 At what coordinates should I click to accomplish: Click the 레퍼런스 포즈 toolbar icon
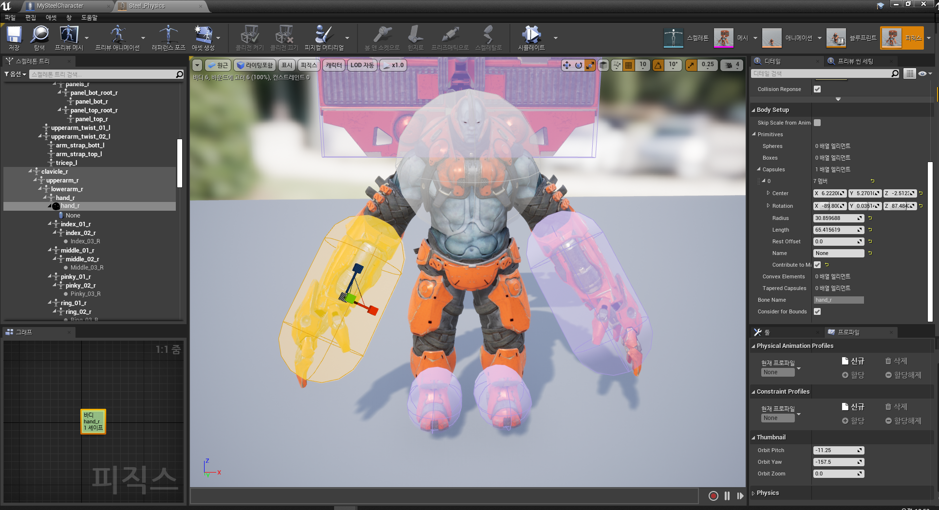point(169,38)
